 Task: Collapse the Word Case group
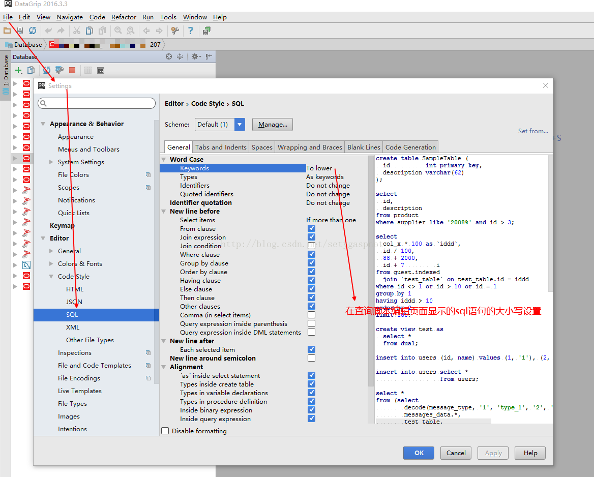pos(164,160)
